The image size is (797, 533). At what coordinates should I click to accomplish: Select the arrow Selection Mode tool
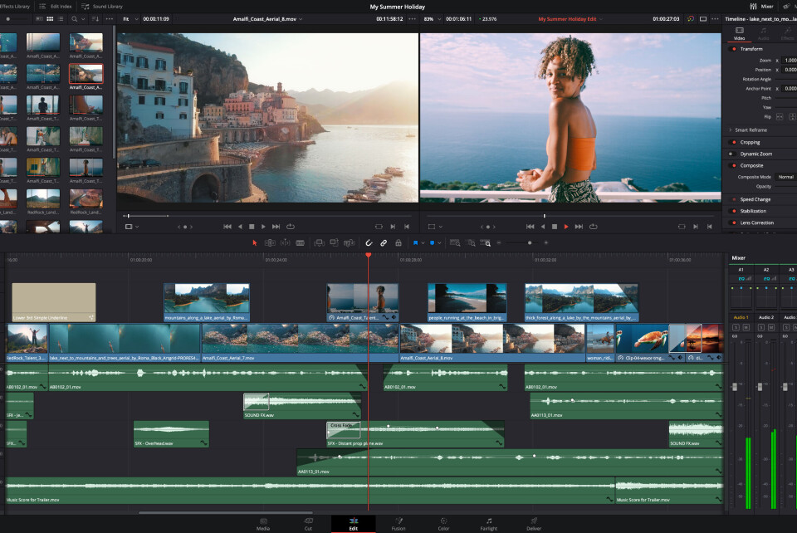[255, 242]
